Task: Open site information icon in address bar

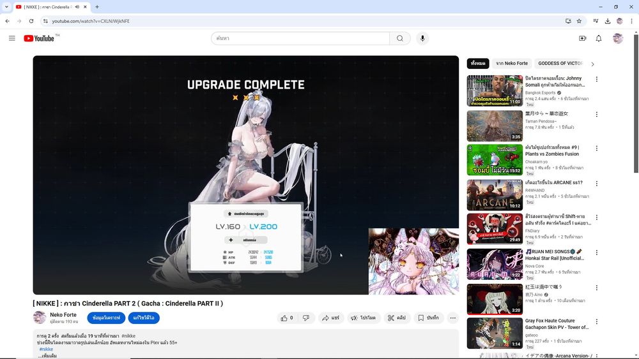Action: [x=45, y=21]
